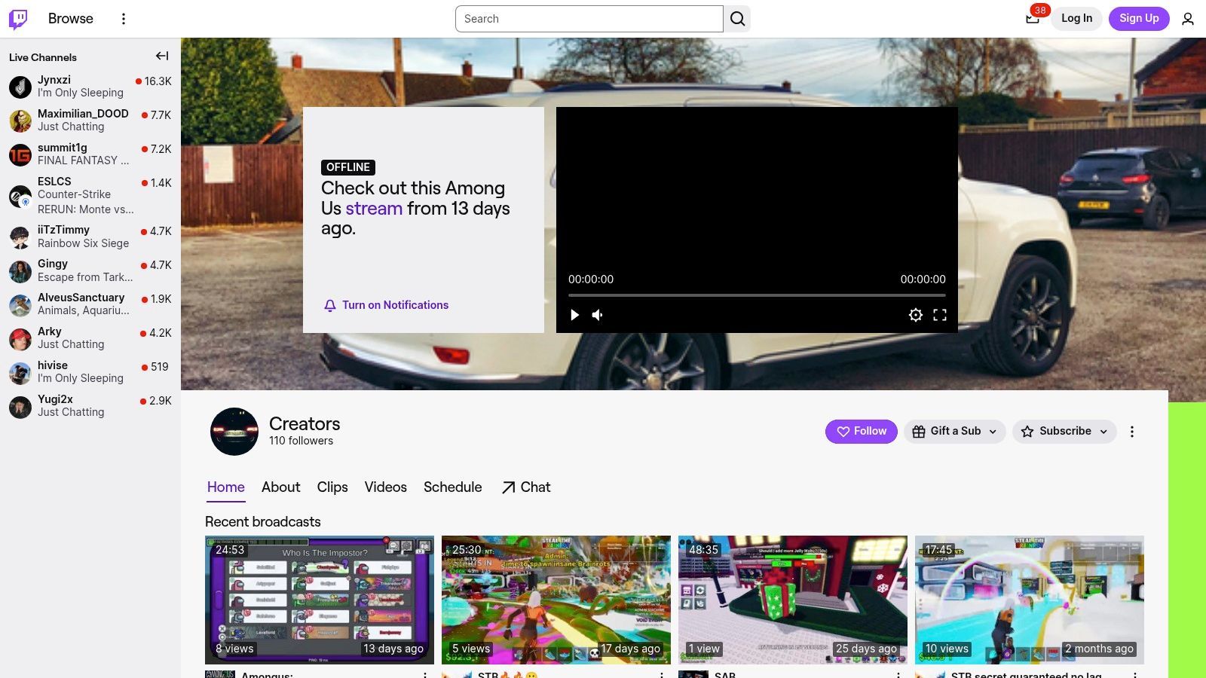Viewport: 1206px width, 678px height.
Task: Open Maximilian_DOOD channel avatar
Action: tap(20, 121)
